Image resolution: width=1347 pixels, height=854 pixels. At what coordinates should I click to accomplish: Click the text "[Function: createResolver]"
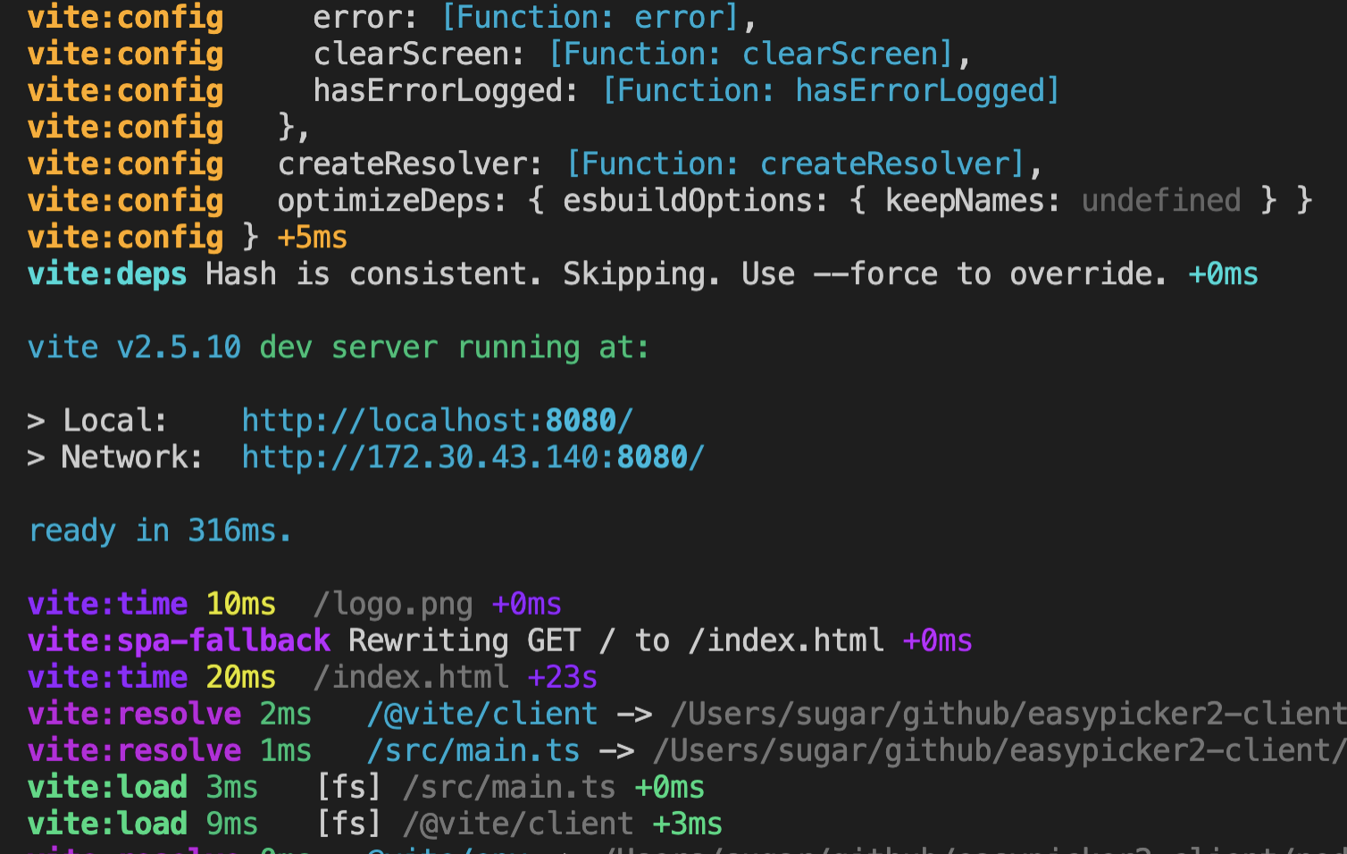pos(796,164)
